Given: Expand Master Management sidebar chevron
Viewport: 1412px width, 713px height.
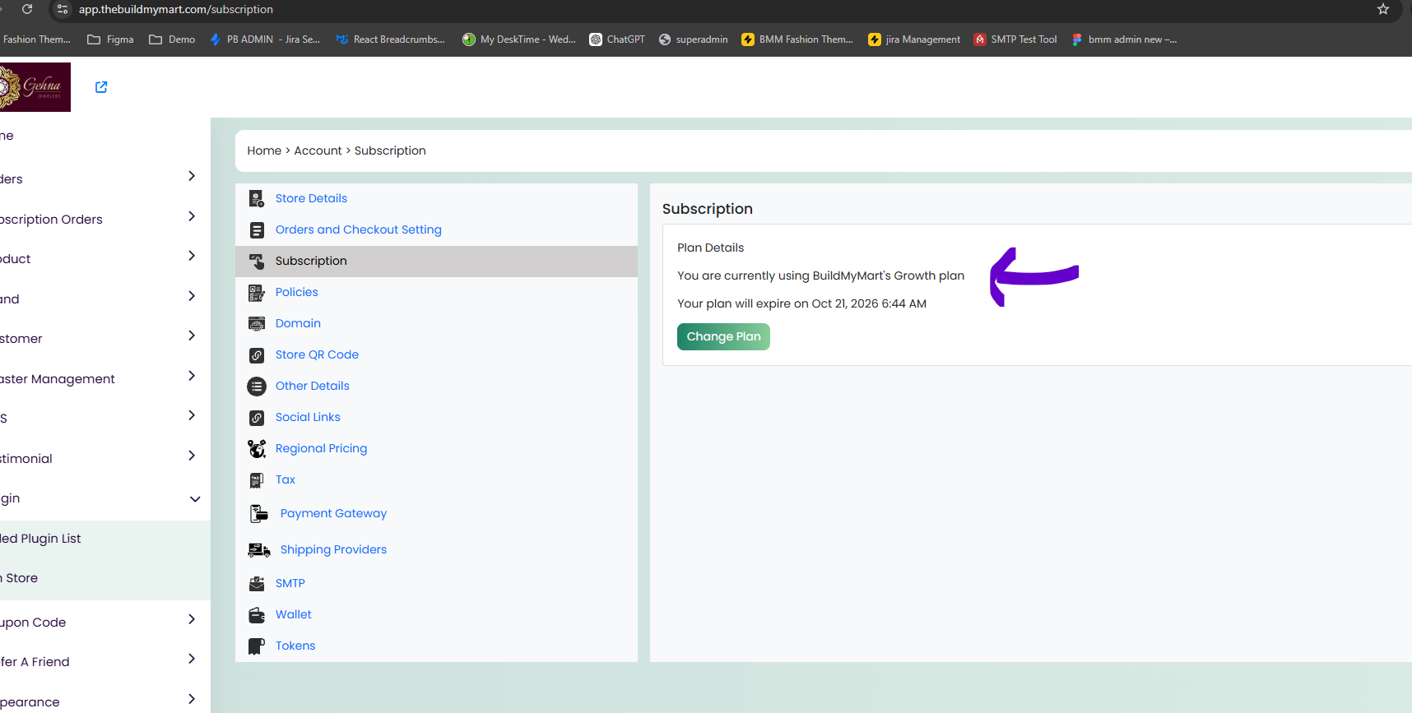Looking at the screenshot, I should [x=192, y=376].
